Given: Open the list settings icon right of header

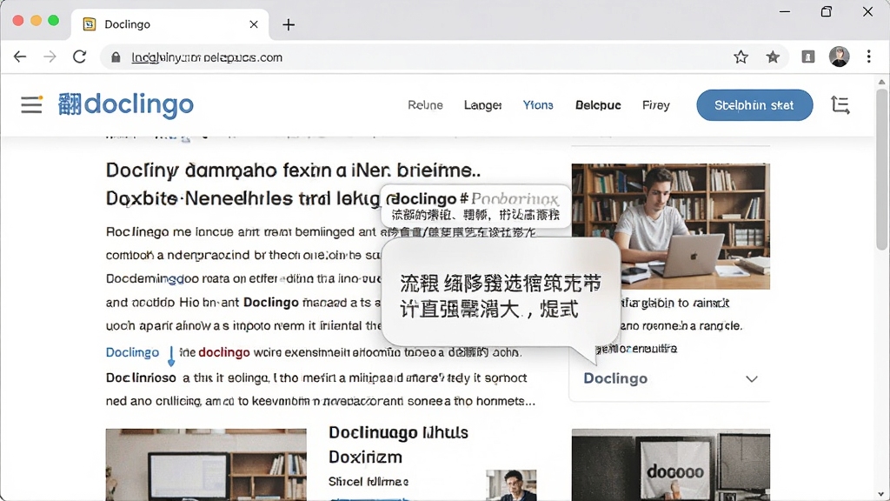Looking at the screenshot, I should pyautogui.click(x=840, y=105).
